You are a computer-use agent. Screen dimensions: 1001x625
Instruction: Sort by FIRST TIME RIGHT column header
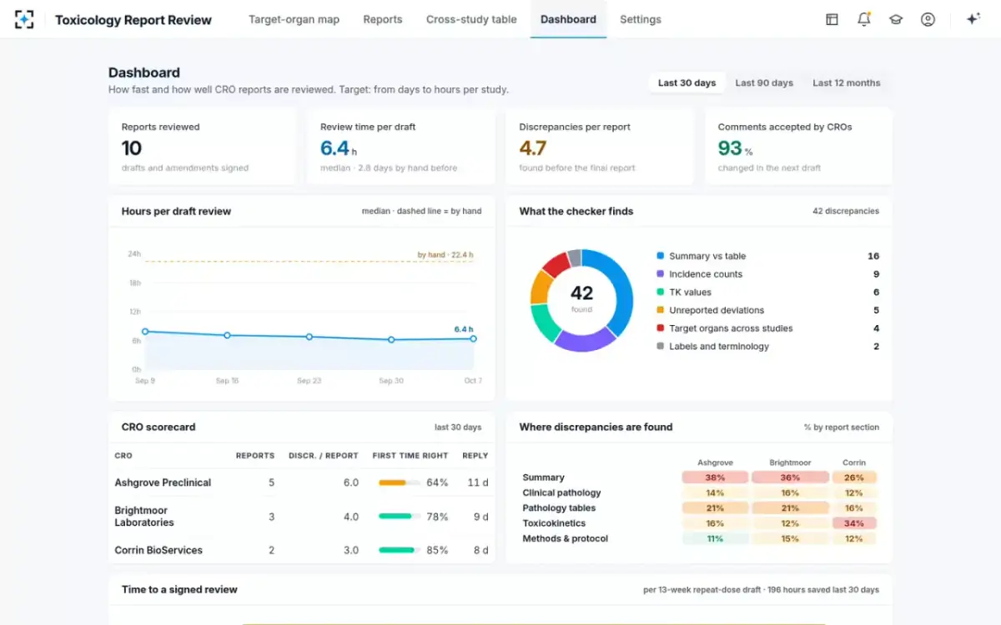point(410,456)
